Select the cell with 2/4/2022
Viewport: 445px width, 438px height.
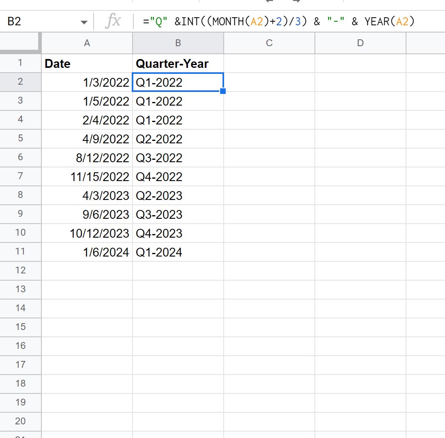point(87,120)
